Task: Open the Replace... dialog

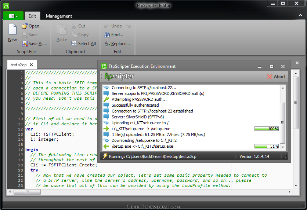Action: (117, 44)
